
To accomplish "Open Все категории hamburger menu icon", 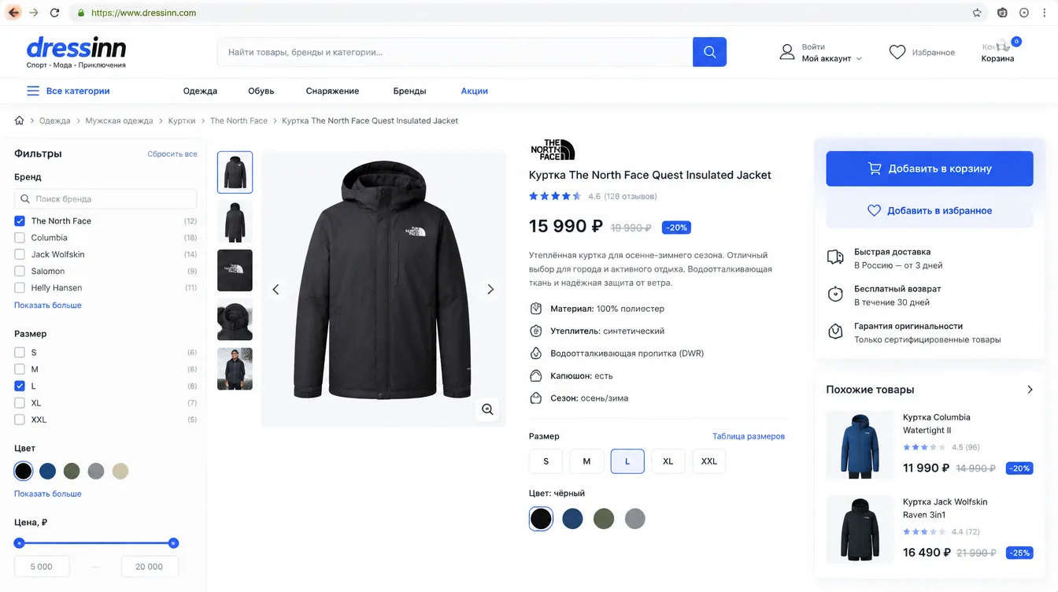I will [x=33, y=91].
